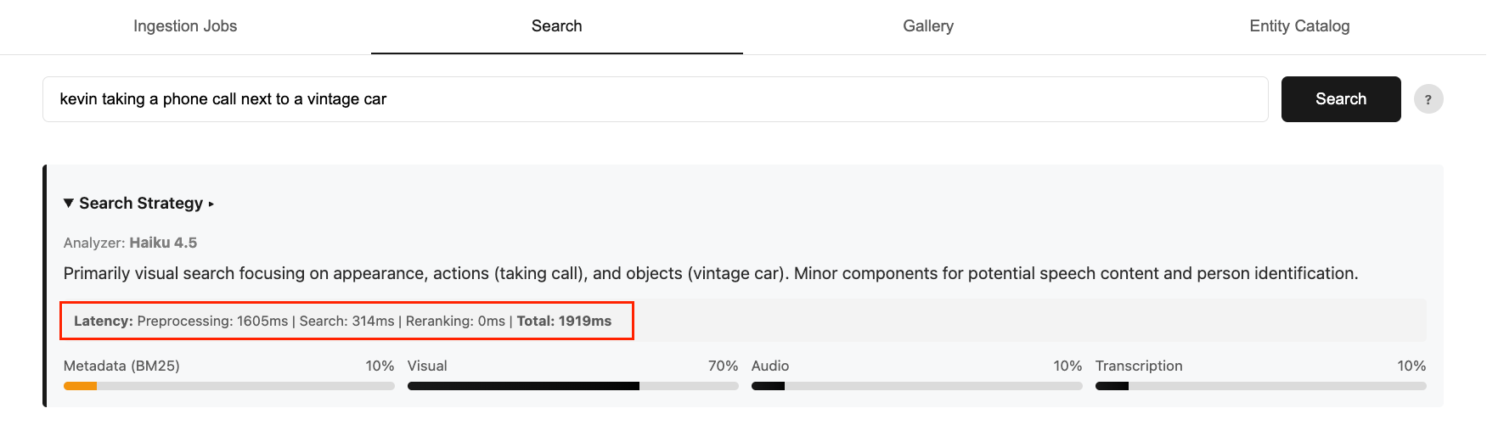Screen dimensions: 1487x425
Task: Go to the Entity Catalog tab
Action: (x=1299, y=26)
